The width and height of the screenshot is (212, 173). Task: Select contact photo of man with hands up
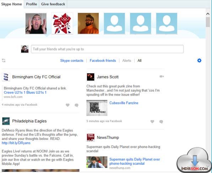(36, 23)
